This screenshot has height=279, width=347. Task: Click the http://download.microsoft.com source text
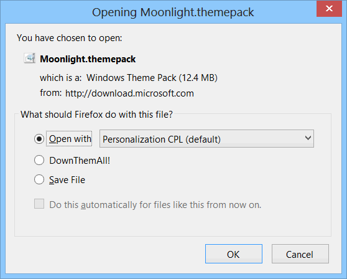tap(129, 93)
